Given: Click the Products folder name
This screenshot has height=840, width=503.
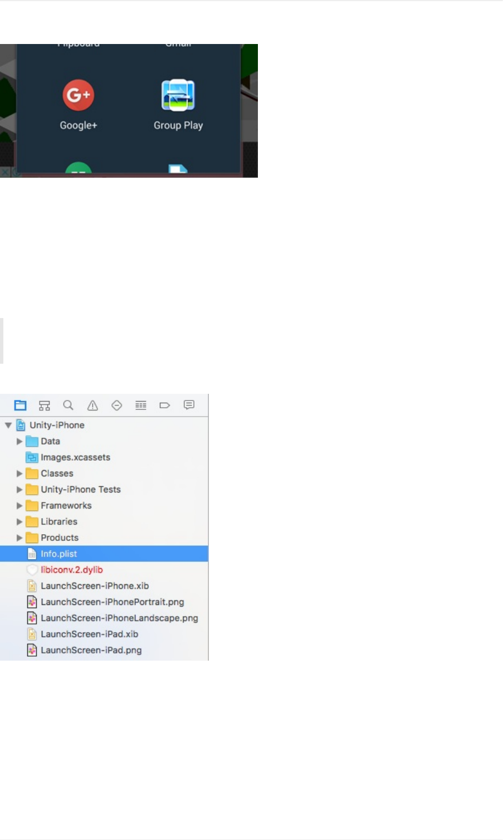Looking at the screenshot, I should click(60, 538).
